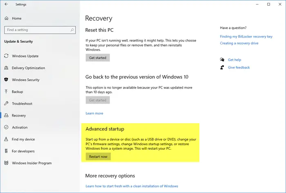Image resolution: width=286 pixels, height=193 pixels.
Task: Click the Backup arrow icon
Action: coord(7,92)
